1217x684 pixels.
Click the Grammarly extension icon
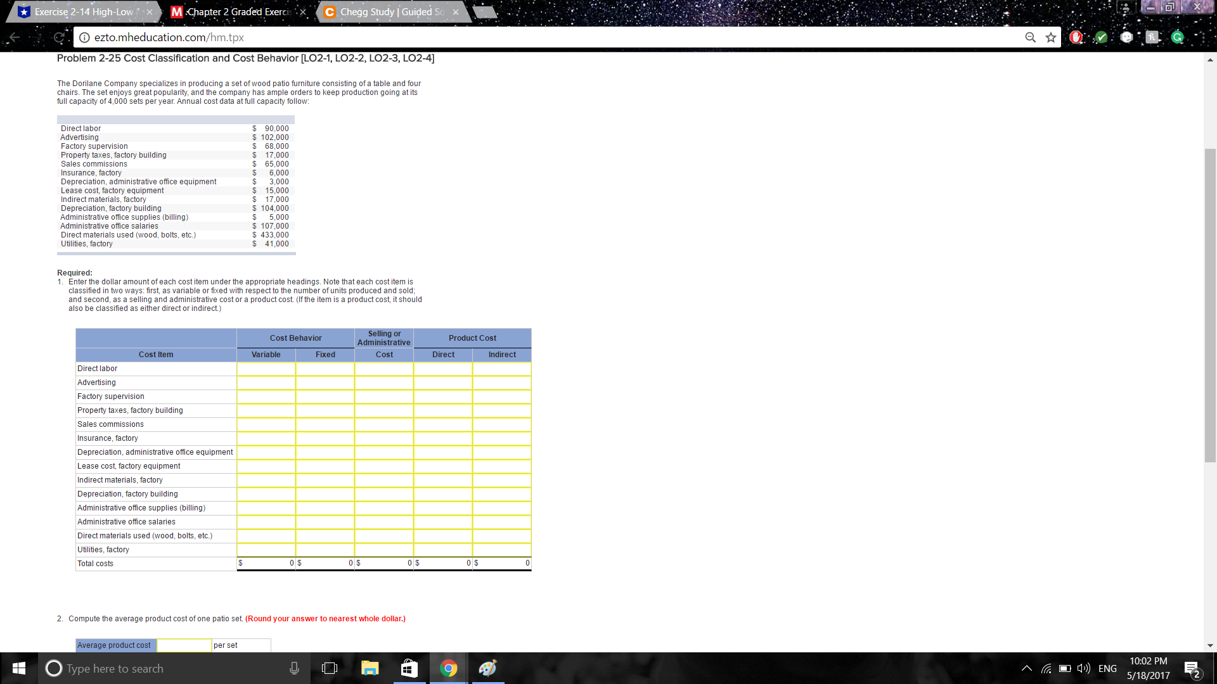point(1178,37)
